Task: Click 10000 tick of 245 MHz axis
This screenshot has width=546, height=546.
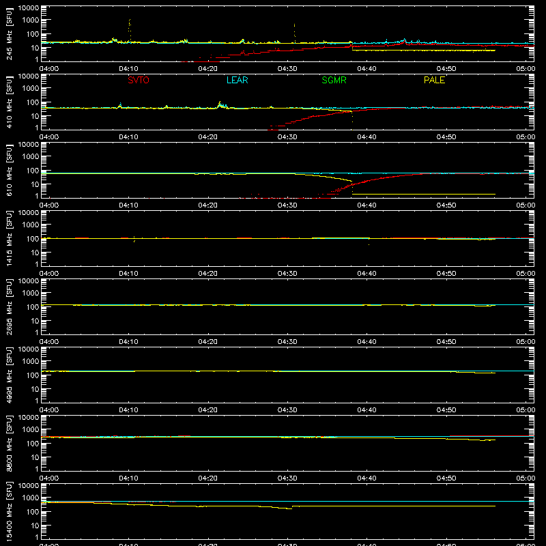Action: pos(29,8)
